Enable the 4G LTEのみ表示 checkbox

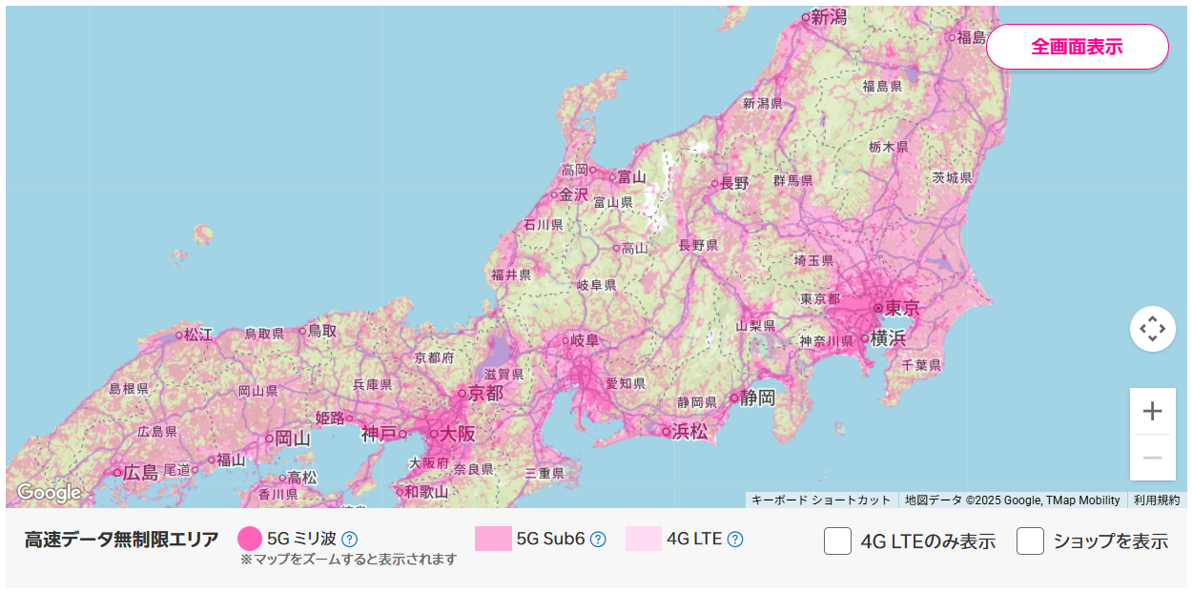837,541
